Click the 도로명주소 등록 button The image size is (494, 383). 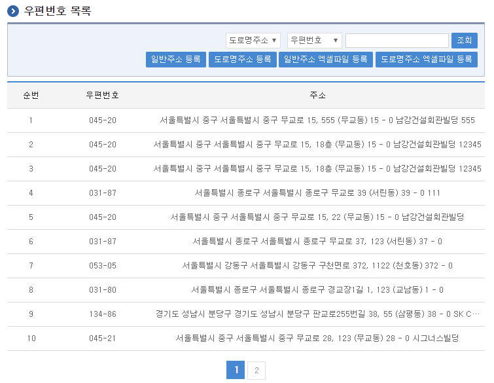click(x=243, y=60)
